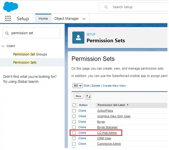Click Create New View link
Viewport: 169px width, 150px height.
(x=114, y=86)
